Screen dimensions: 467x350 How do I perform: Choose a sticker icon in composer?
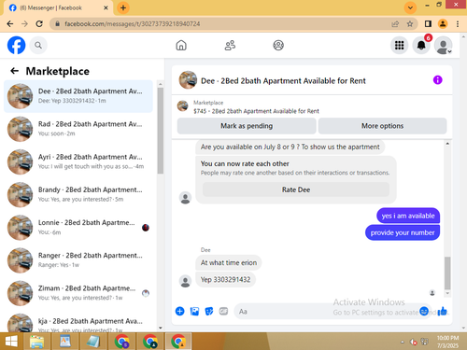tap(209, 311)
